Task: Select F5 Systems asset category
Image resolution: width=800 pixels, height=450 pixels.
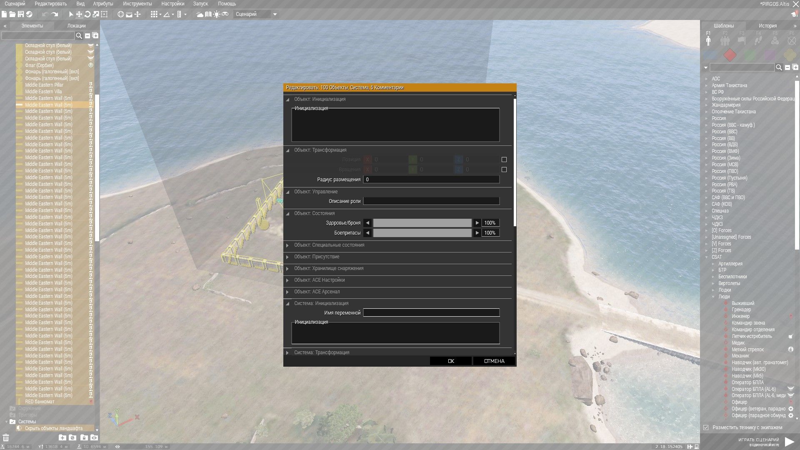Action: point(775,39)
